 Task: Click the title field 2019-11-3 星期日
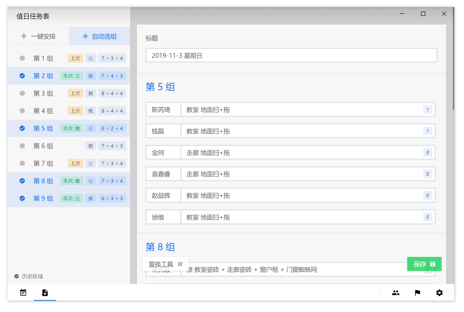point(291,55)
